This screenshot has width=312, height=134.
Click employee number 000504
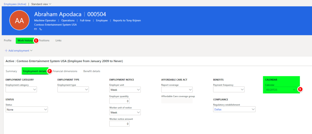97,14
